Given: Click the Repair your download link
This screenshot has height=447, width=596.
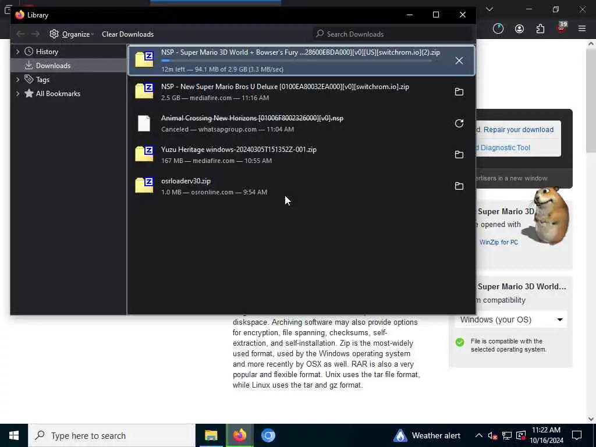Looking at the screenshot, I should [519, 130].
